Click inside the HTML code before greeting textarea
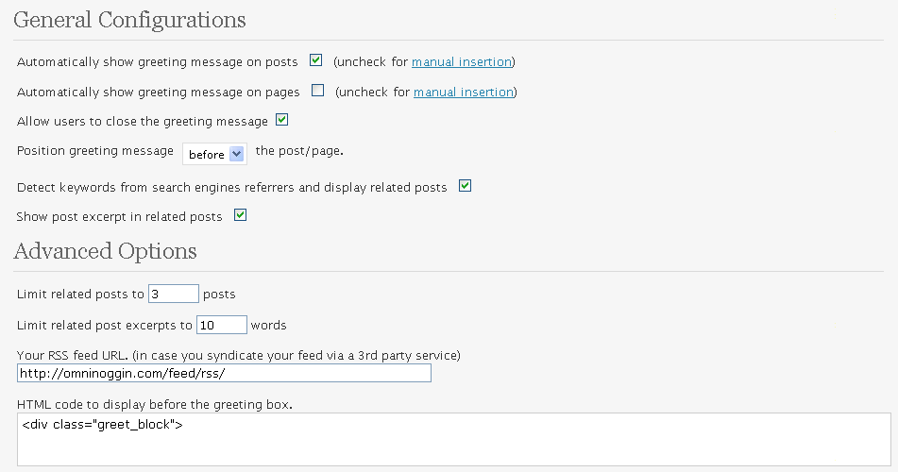 point(454,439)
